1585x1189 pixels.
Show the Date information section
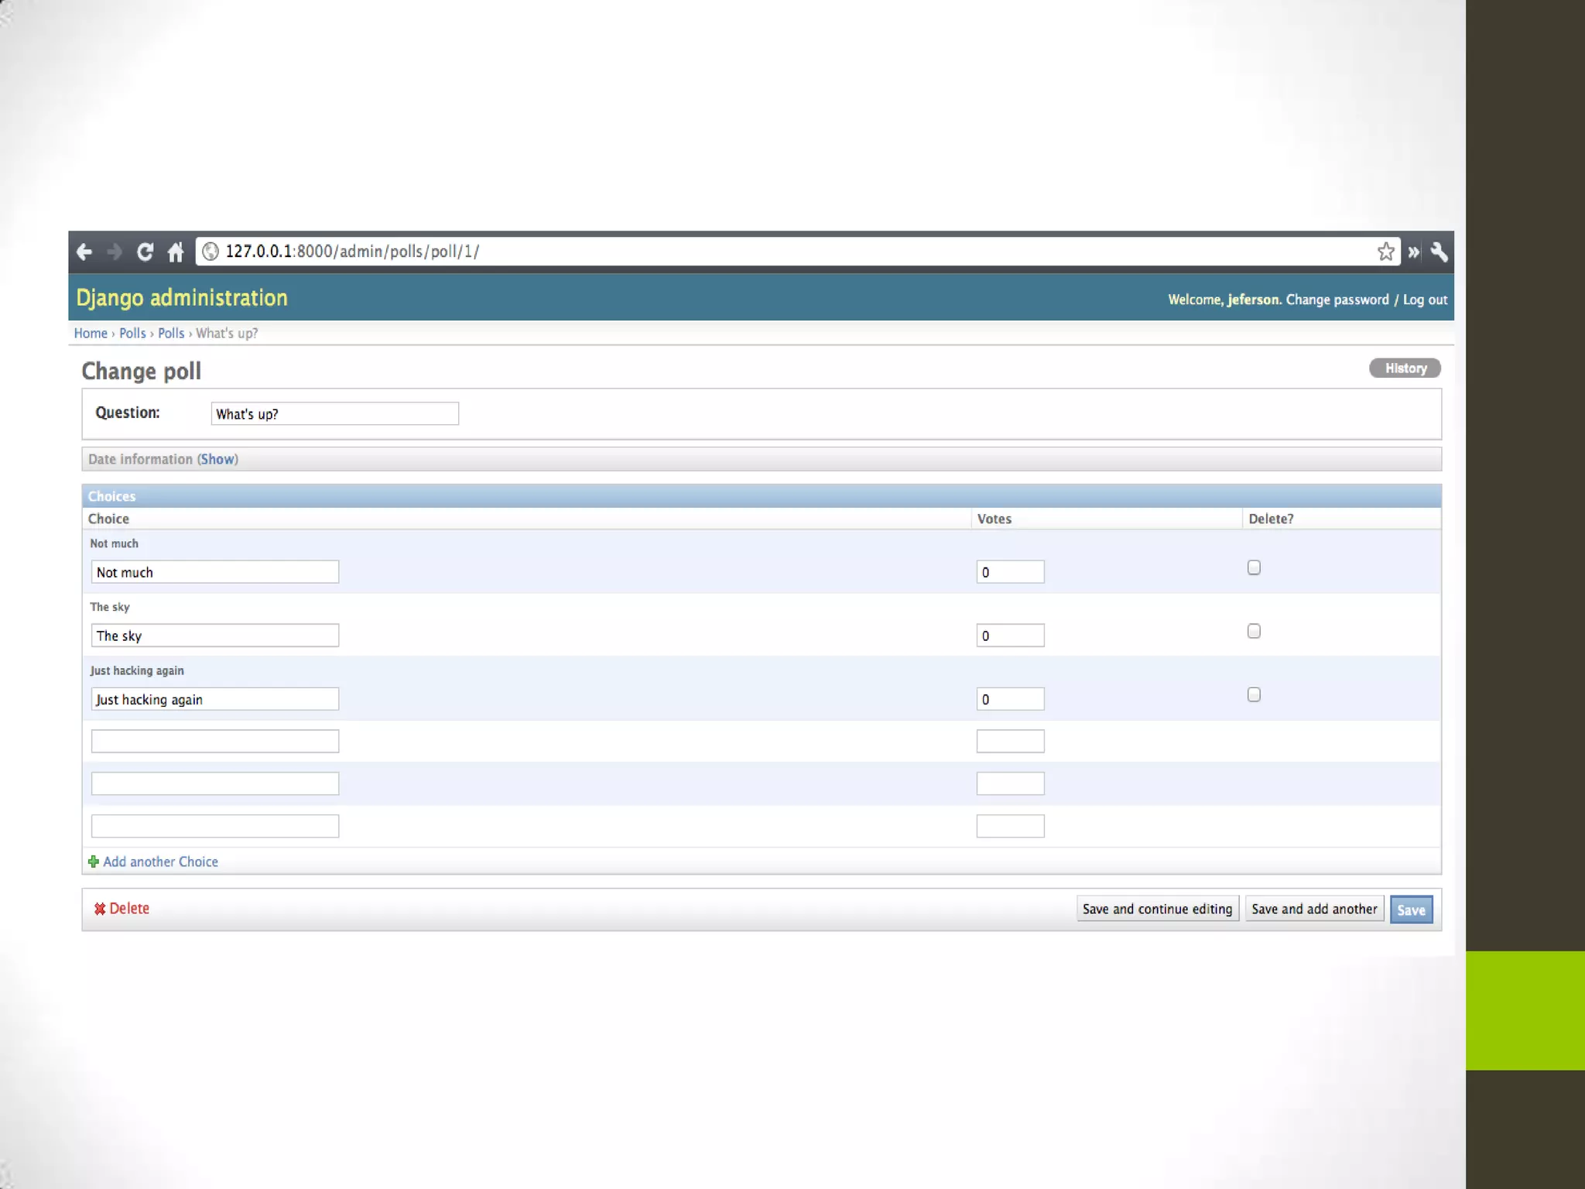click(217, 459)
